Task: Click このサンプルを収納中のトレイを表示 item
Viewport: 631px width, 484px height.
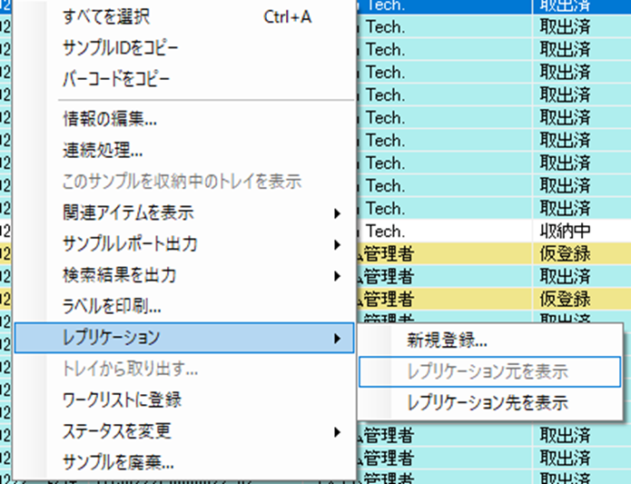Action: click(181, 181)
